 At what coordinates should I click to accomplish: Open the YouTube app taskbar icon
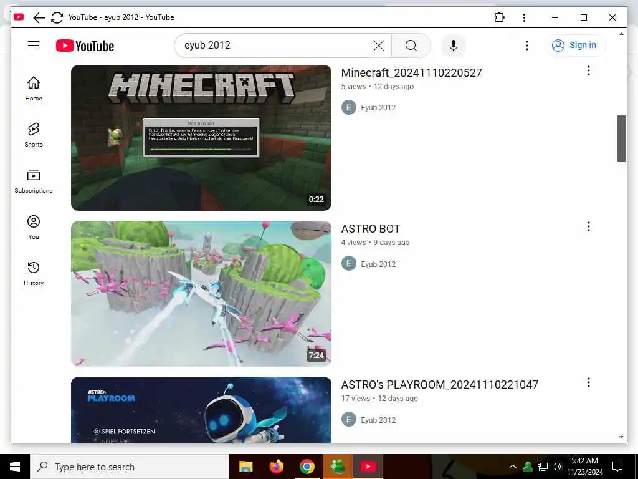[x=368, y=467]
